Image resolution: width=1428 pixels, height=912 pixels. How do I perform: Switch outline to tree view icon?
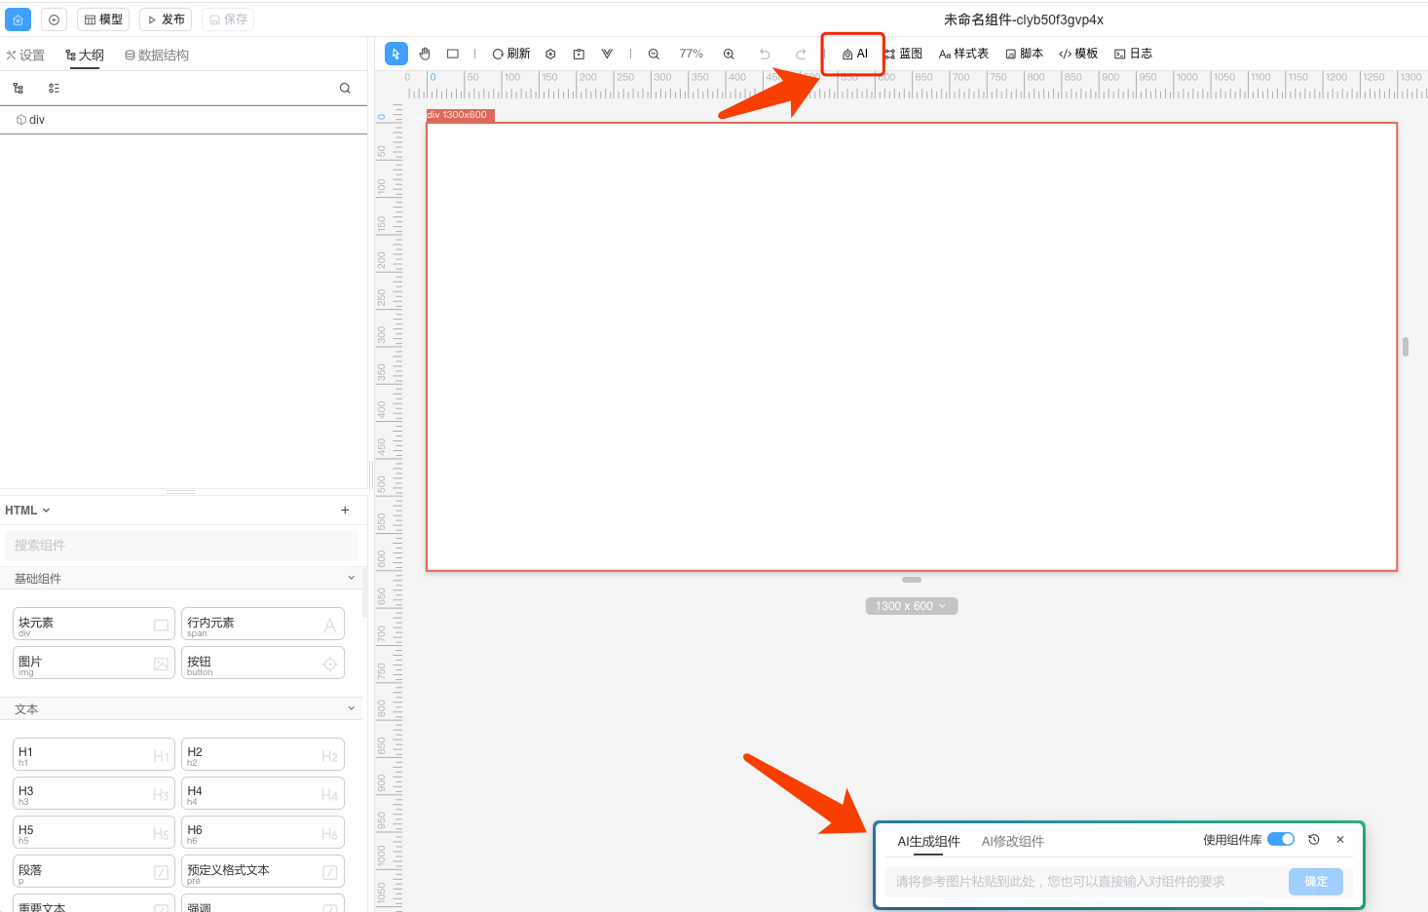(19, 88)
